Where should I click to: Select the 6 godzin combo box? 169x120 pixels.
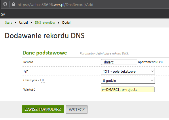128,80
